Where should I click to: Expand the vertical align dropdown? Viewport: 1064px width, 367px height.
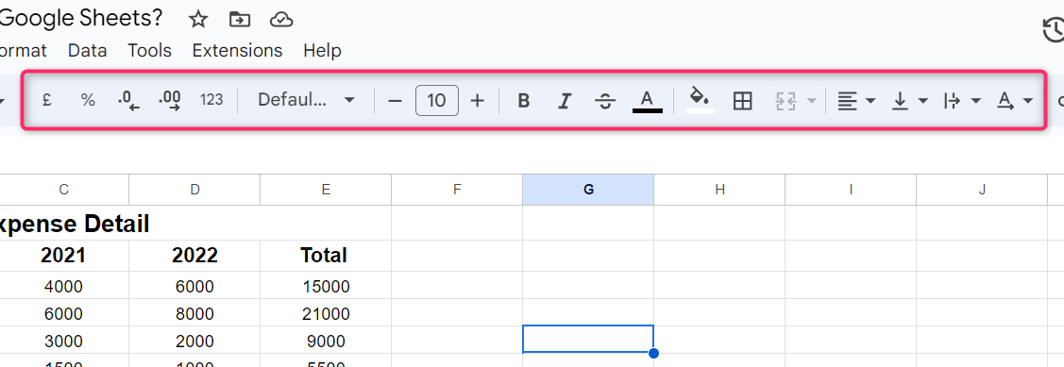tap(909, 101)
